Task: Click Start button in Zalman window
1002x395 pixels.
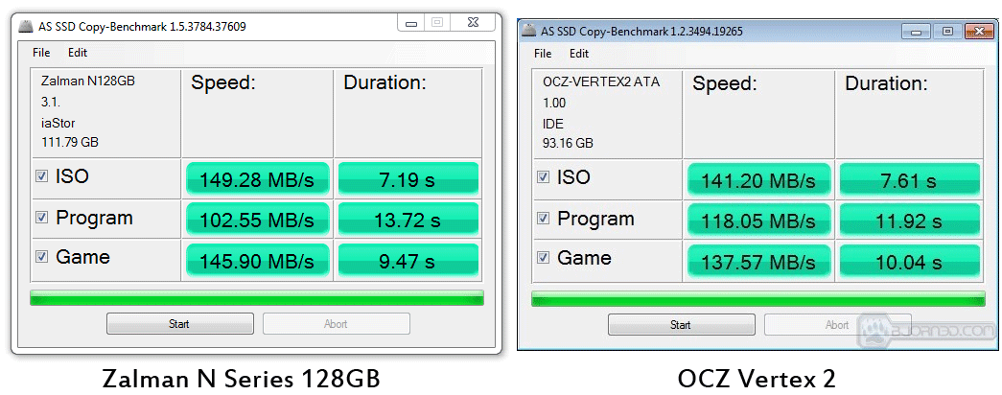Action: tap(179, 323)
